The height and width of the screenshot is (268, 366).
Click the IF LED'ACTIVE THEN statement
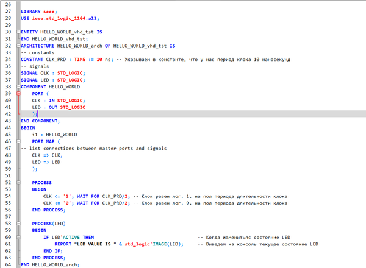[68, 238]
